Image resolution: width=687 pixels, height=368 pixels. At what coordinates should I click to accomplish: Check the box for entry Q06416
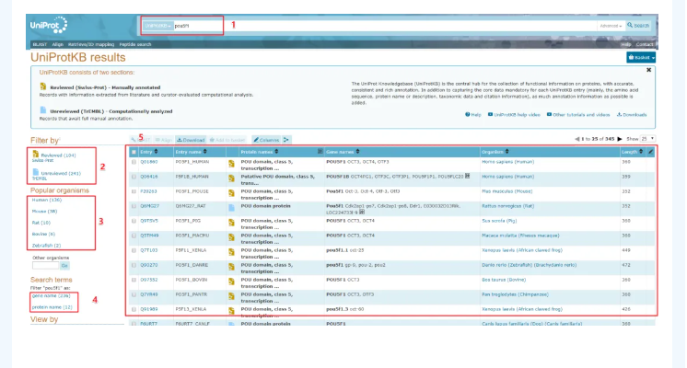click(134, 177)
